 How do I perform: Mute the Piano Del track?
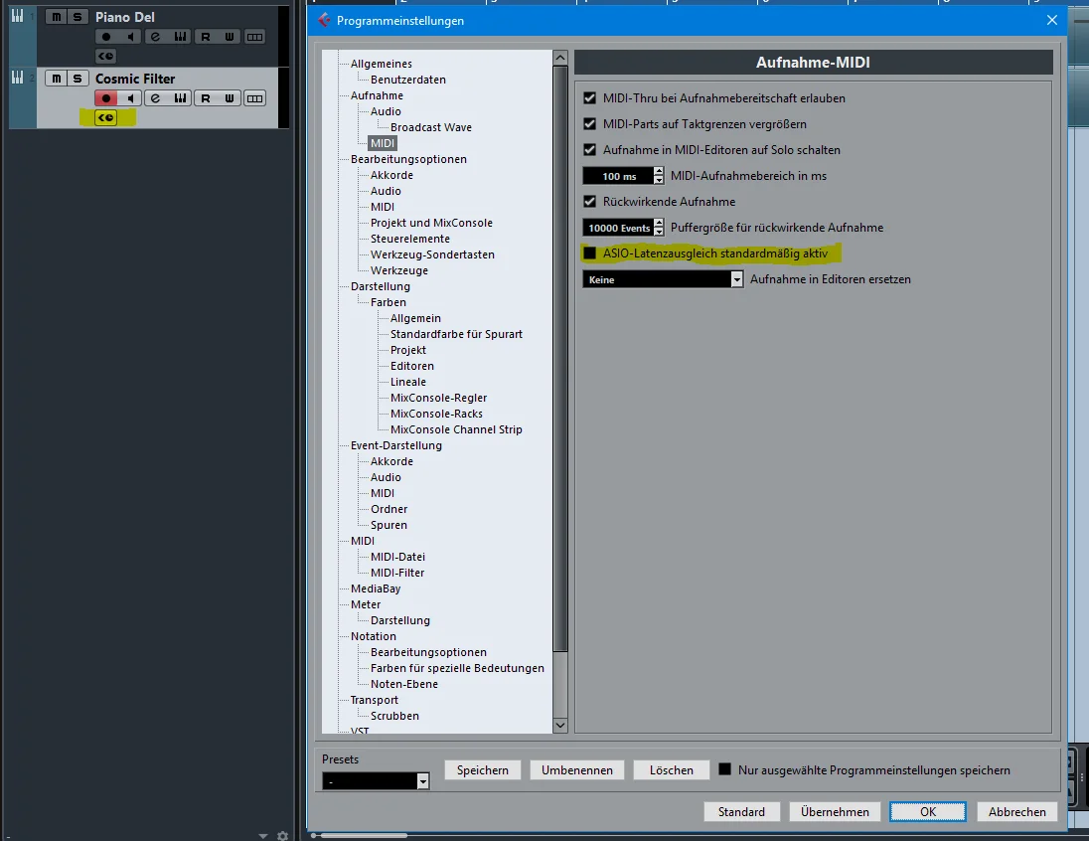(57, 17)
